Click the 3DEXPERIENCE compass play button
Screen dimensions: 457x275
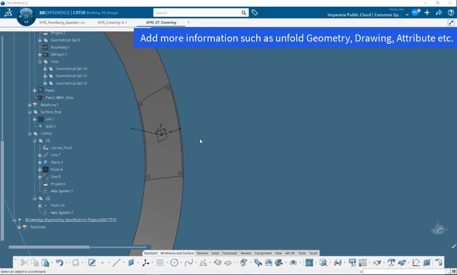[x=26, y=16]
